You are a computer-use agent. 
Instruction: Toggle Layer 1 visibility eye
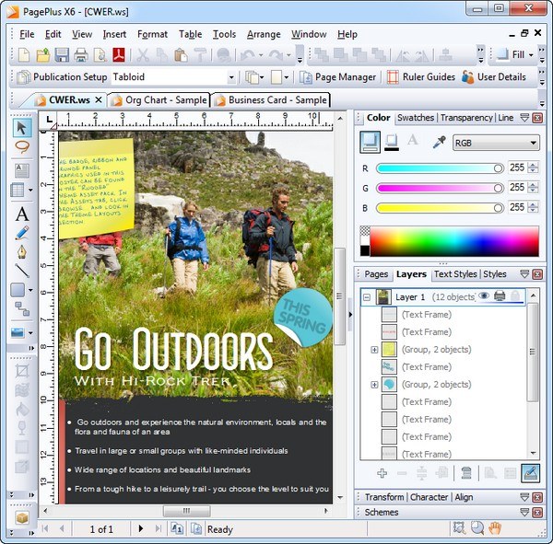coord(484,296)
